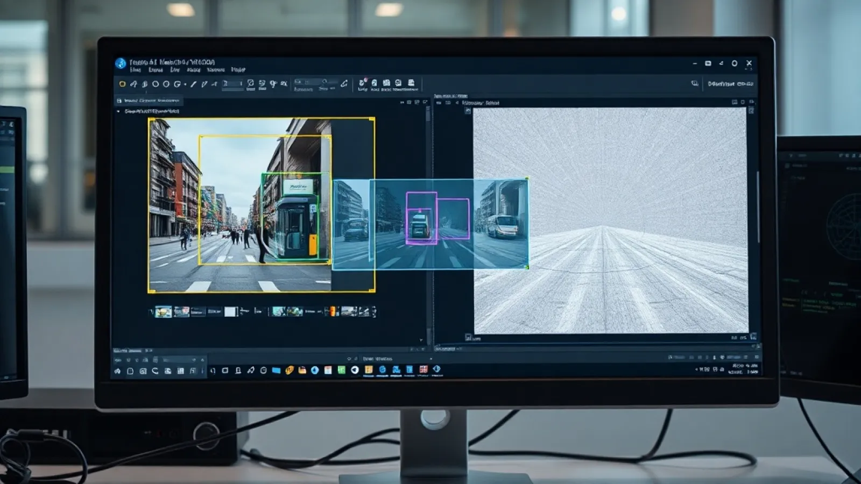Select the large outer yellow bounding box on the street
The image size is (861, 484).
(262, 205)
